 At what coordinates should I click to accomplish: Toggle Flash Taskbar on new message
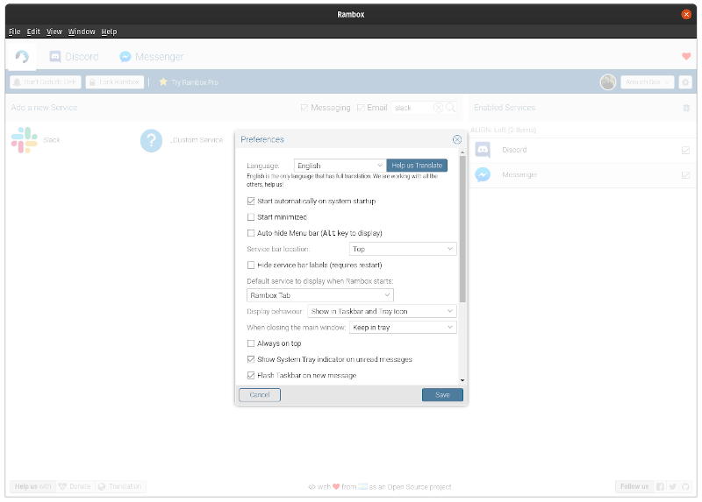click(x=251, y=376)
